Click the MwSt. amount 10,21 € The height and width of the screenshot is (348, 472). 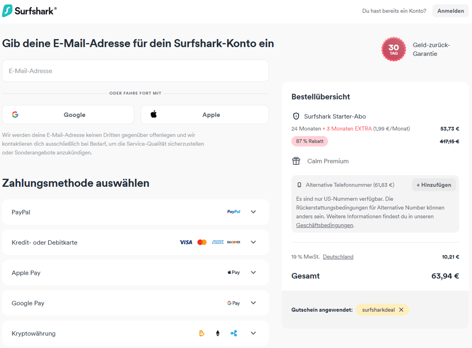(x=450, y=257)
